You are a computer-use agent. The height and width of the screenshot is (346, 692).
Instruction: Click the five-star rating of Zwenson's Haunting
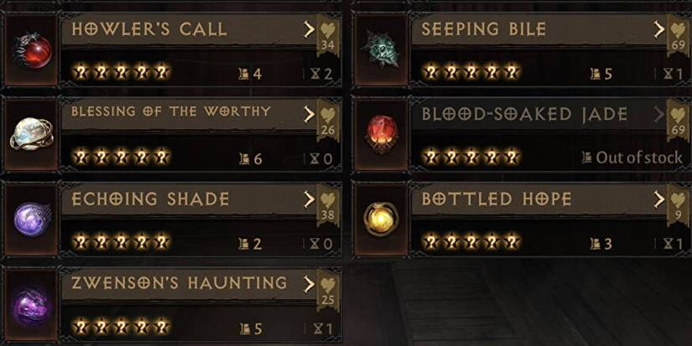121,327
